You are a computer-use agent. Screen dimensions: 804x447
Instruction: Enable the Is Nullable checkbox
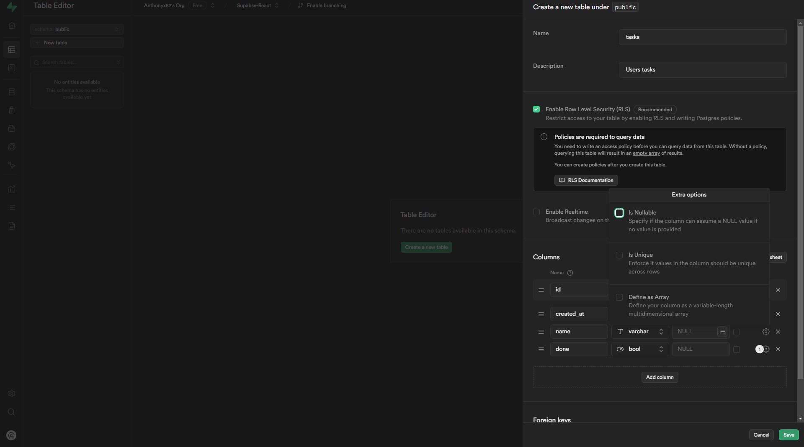pos(619,213)
